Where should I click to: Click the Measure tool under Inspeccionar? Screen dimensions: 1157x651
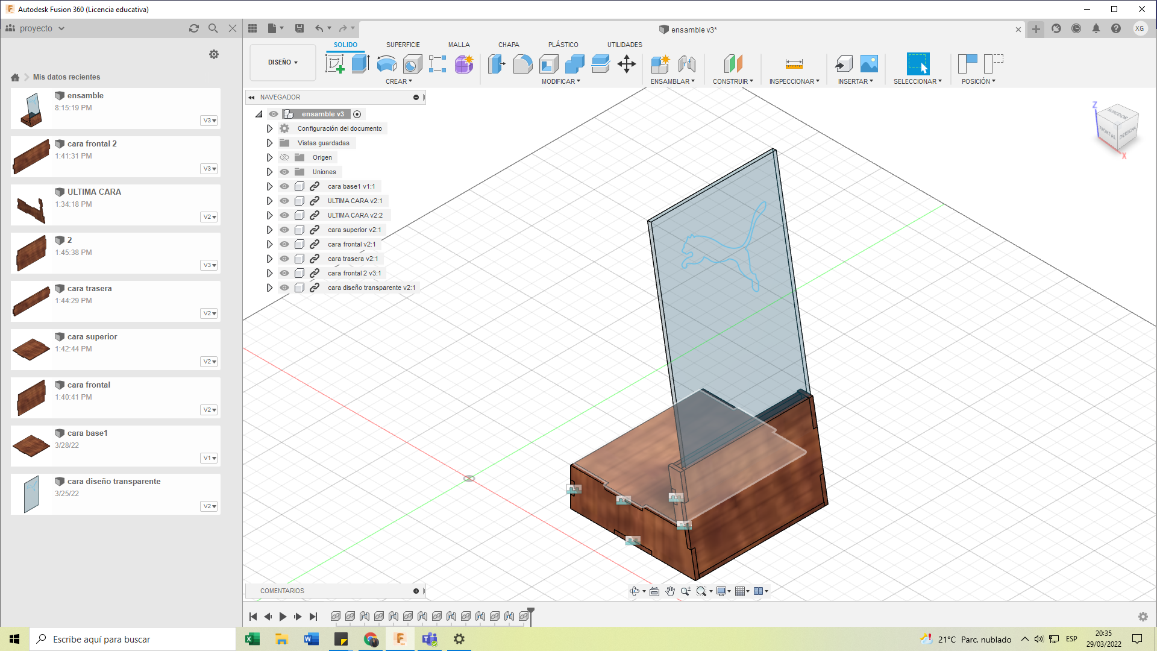tap(794, 64)
